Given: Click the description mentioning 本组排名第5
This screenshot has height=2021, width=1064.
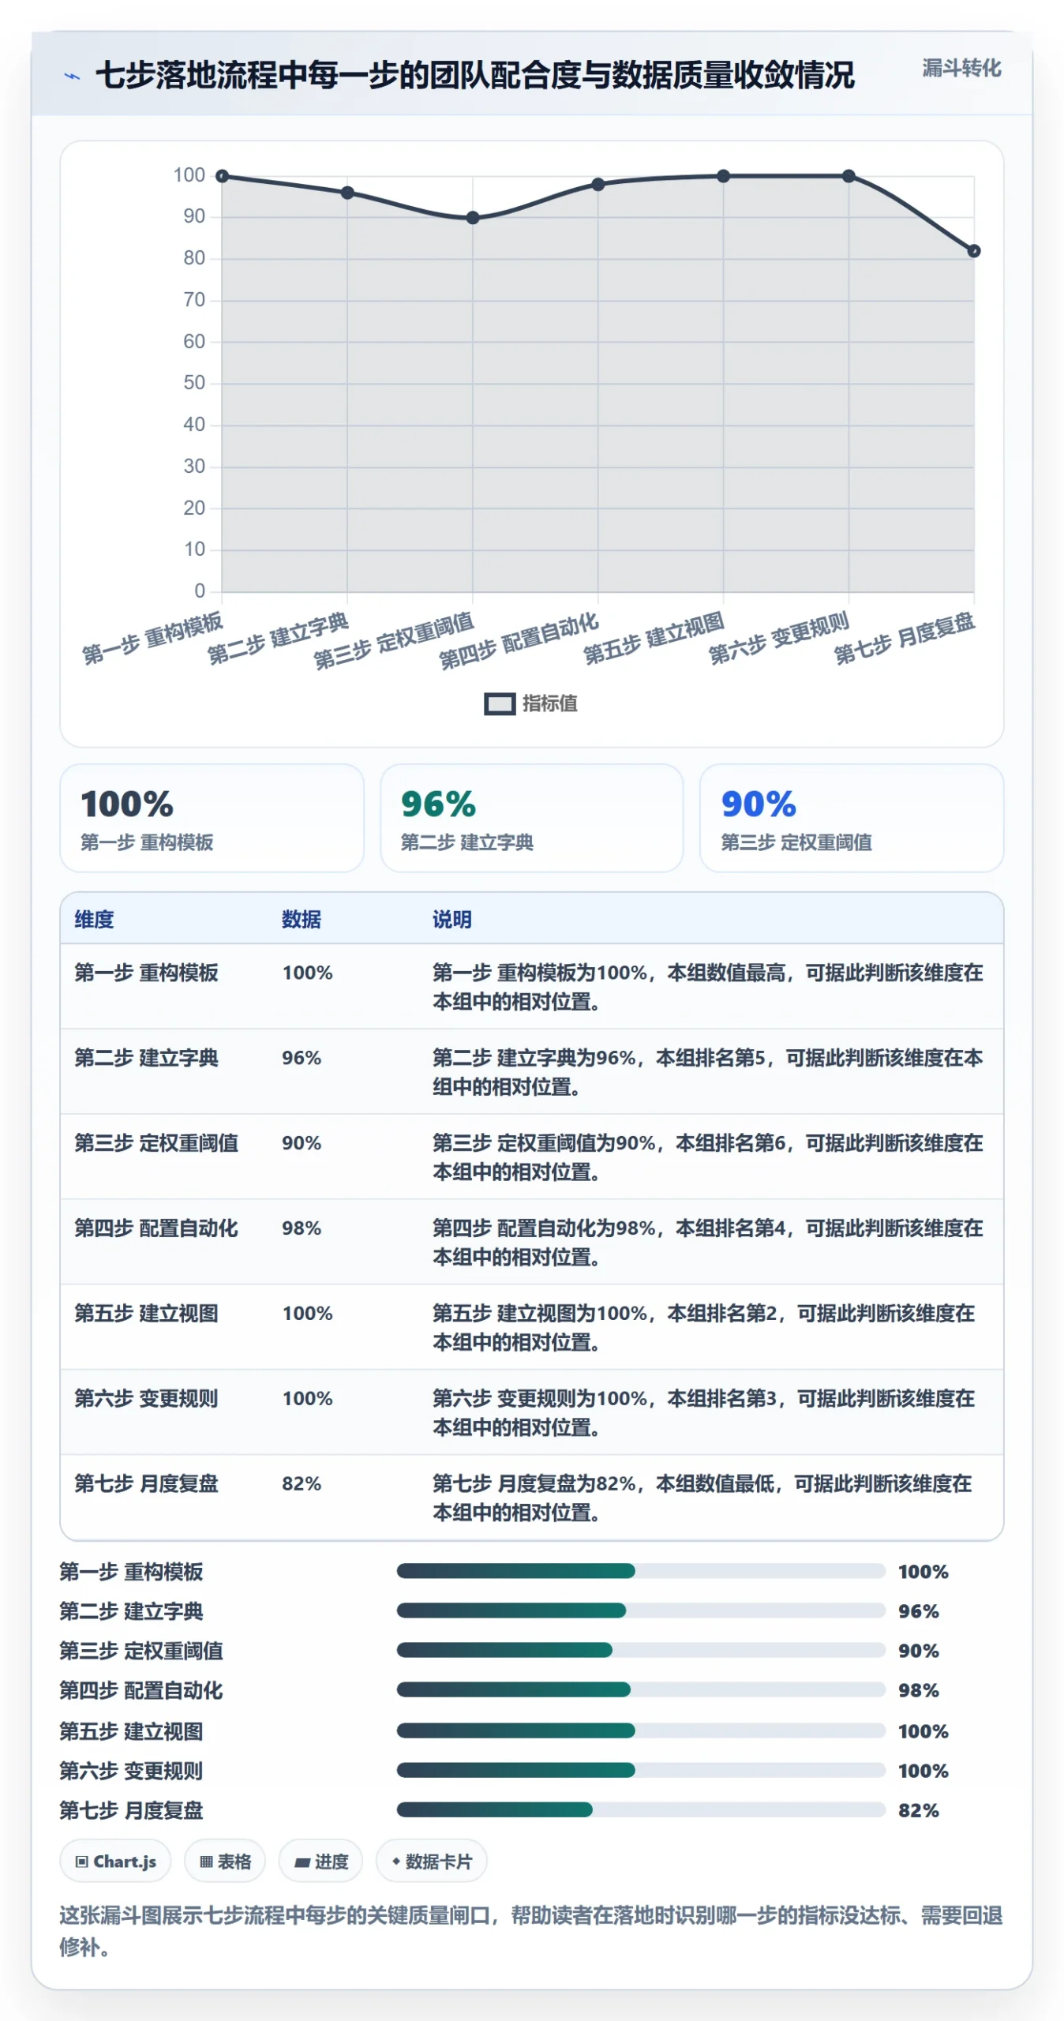Looking at the screenshot, I should click(707, 1072).
